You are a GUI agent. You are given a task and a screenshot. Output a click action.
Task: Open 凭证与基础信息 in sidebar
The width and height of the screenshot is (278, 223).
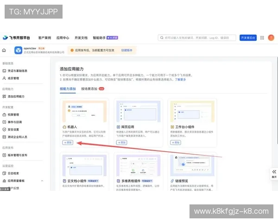click(17, 71)
